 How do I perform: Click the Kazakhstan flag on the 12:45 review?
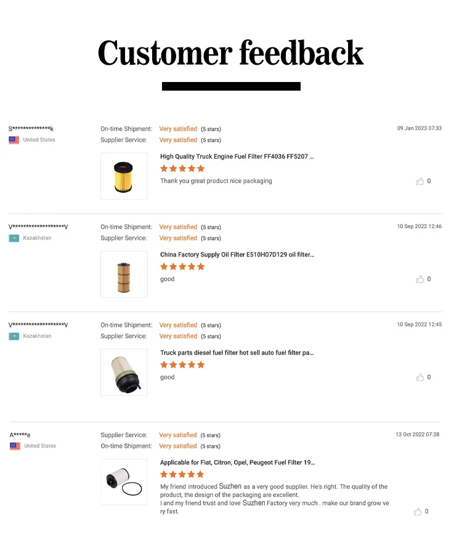(14, 336)
